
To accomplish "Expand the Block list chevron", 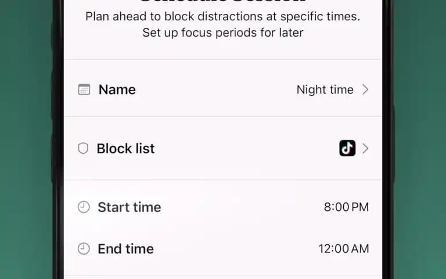I will click(365, 148).
